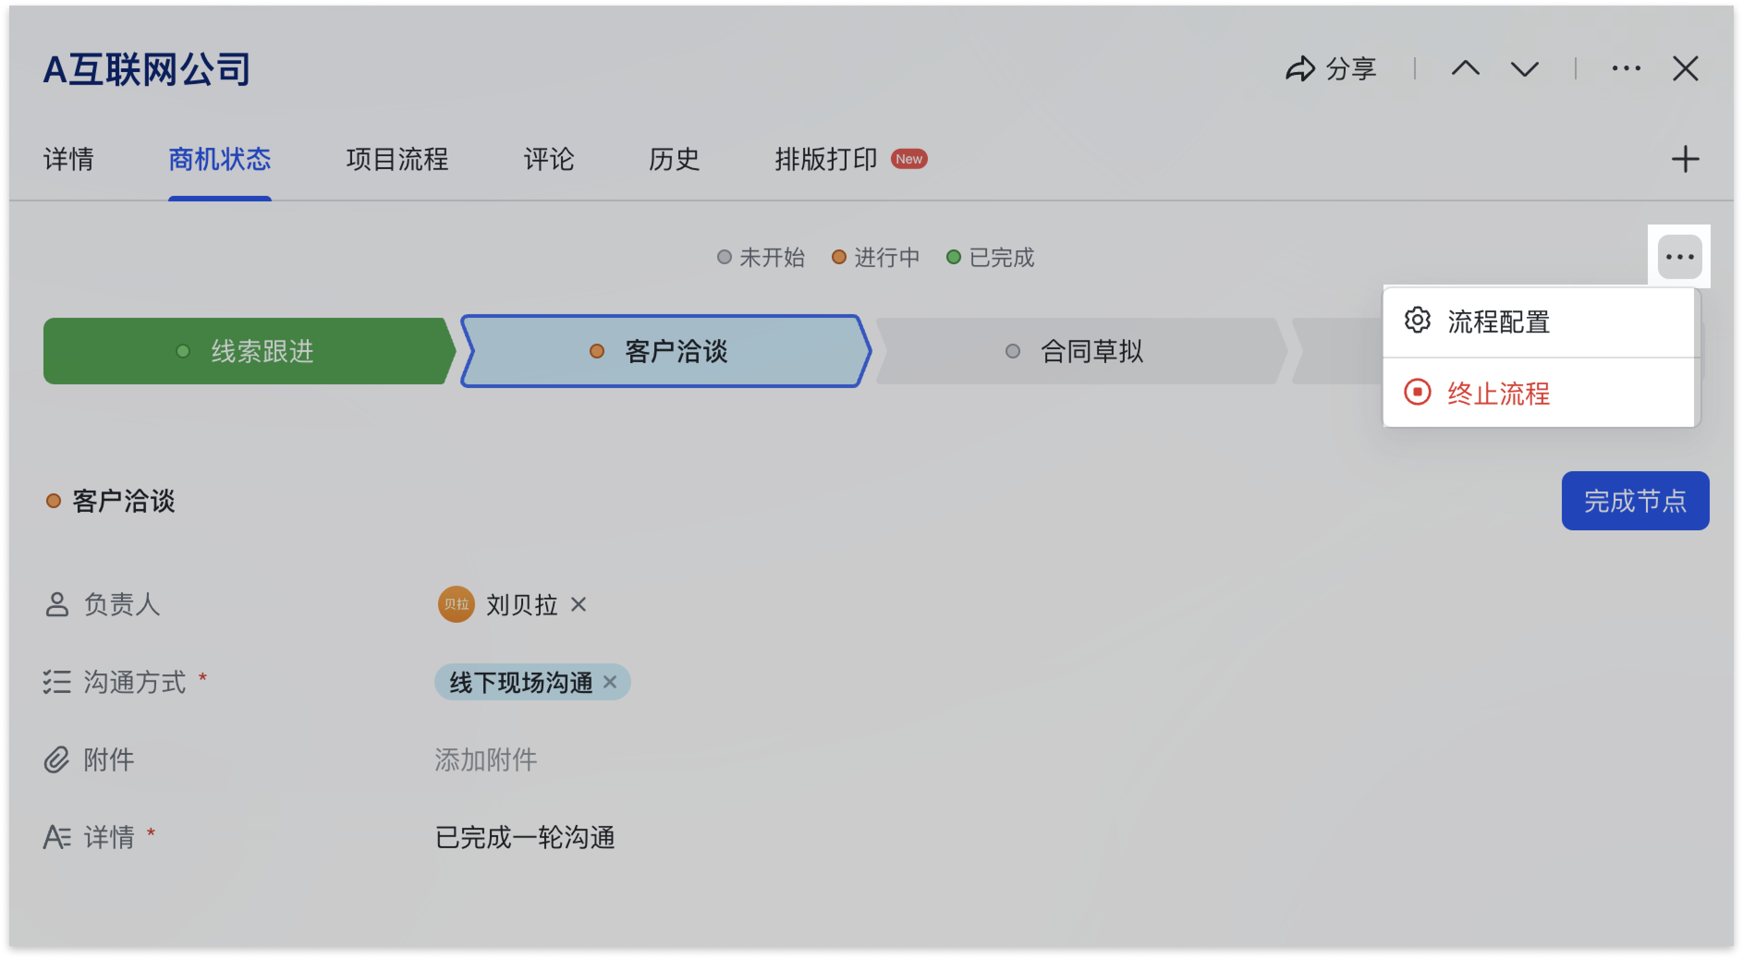The width and height of the screenshot is (1743, 959).
Task: Click the share icon next to 分享
Action: 1300,67
